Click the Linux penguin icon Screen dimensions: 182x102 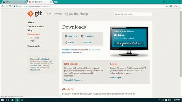coord(66,42)
